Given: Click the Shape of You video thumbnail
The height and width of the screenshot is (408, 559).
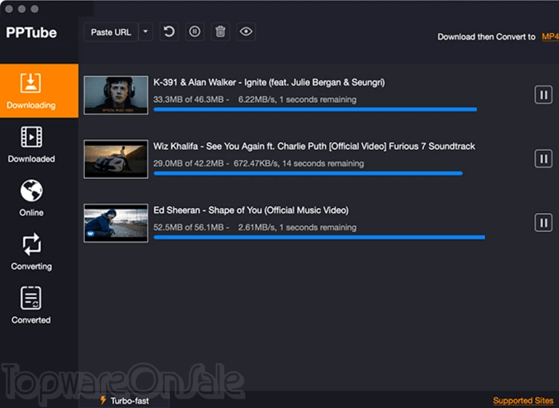Looking at the screenshot, I should 116,223.
